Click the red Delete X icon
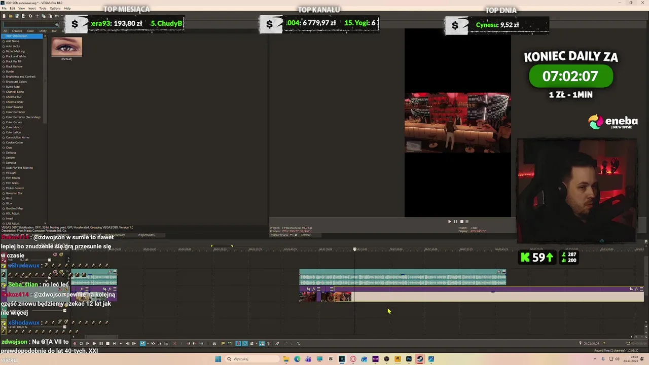Viewport: 649px width, 365px height. click(175, 344)
